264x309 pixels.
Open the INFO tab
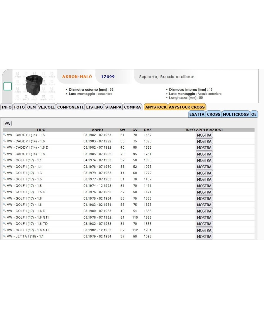(6, 107)
